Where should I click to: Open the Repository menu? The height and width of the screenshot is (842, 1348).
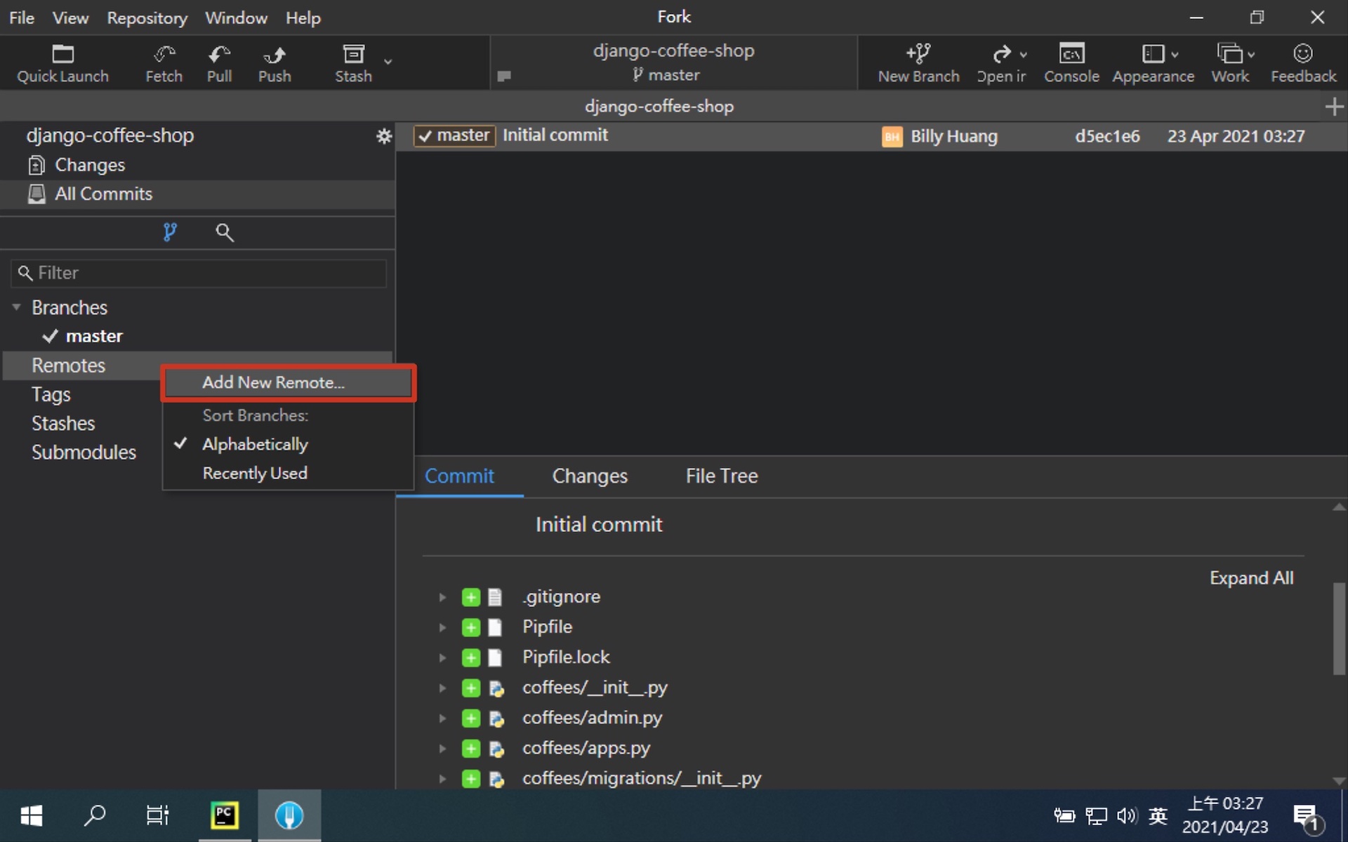pyautogui.click(x=147, y=18)
